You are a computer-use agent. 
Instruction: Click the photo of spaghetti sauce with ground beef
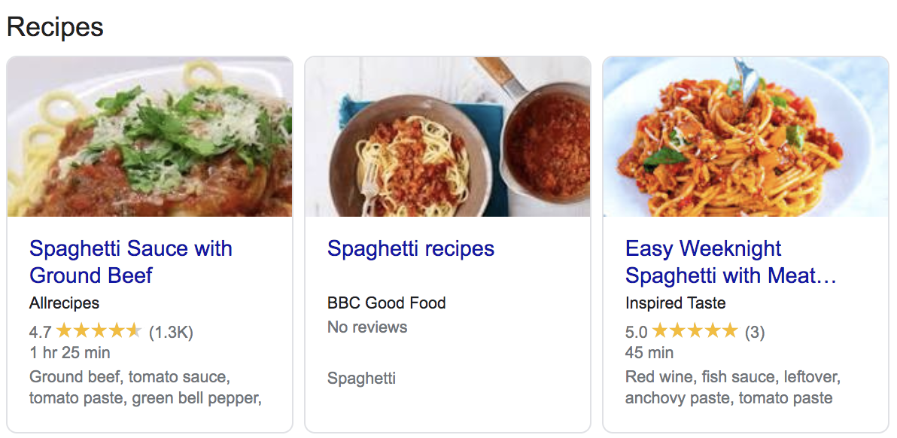coord(150,135)
